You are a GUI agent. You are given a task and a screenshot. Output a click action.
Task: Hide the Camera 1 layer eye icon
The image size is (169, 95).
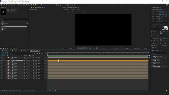point(1,58)
